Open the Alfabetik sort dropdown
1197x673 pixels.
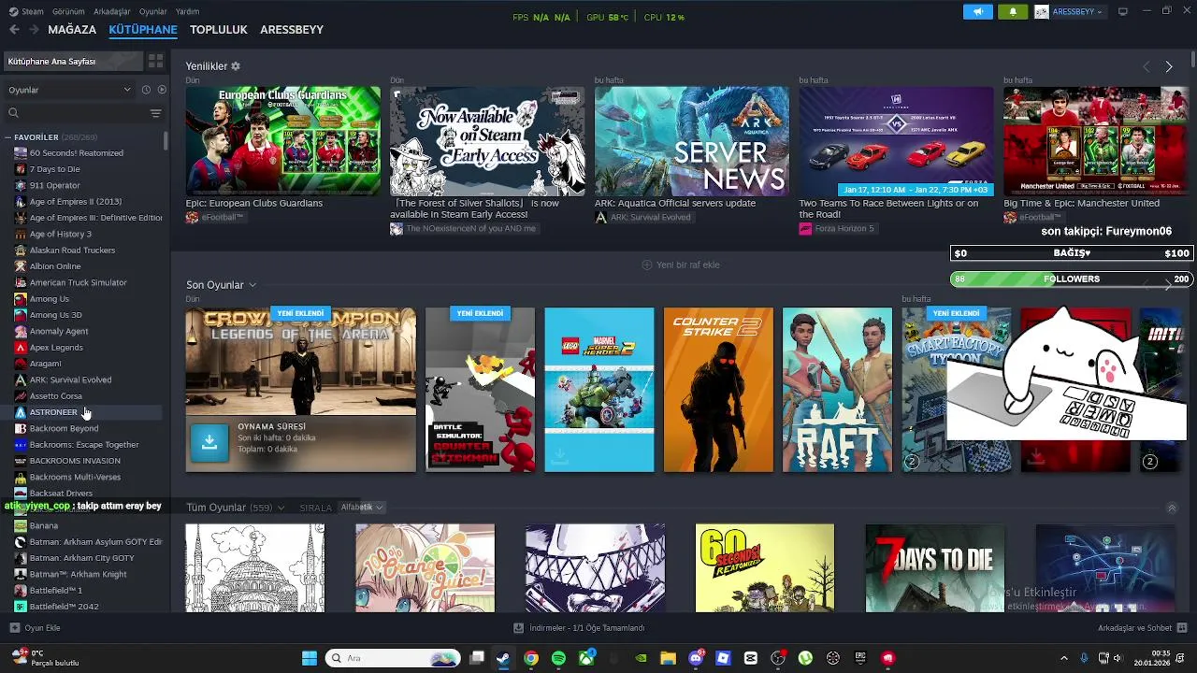point(362,508)
